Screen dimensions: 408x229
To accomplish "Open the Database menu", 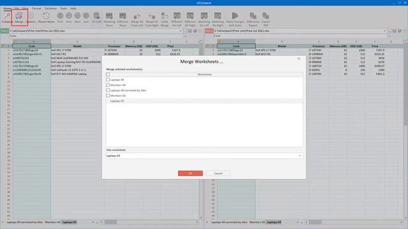I will pos(50,8).
